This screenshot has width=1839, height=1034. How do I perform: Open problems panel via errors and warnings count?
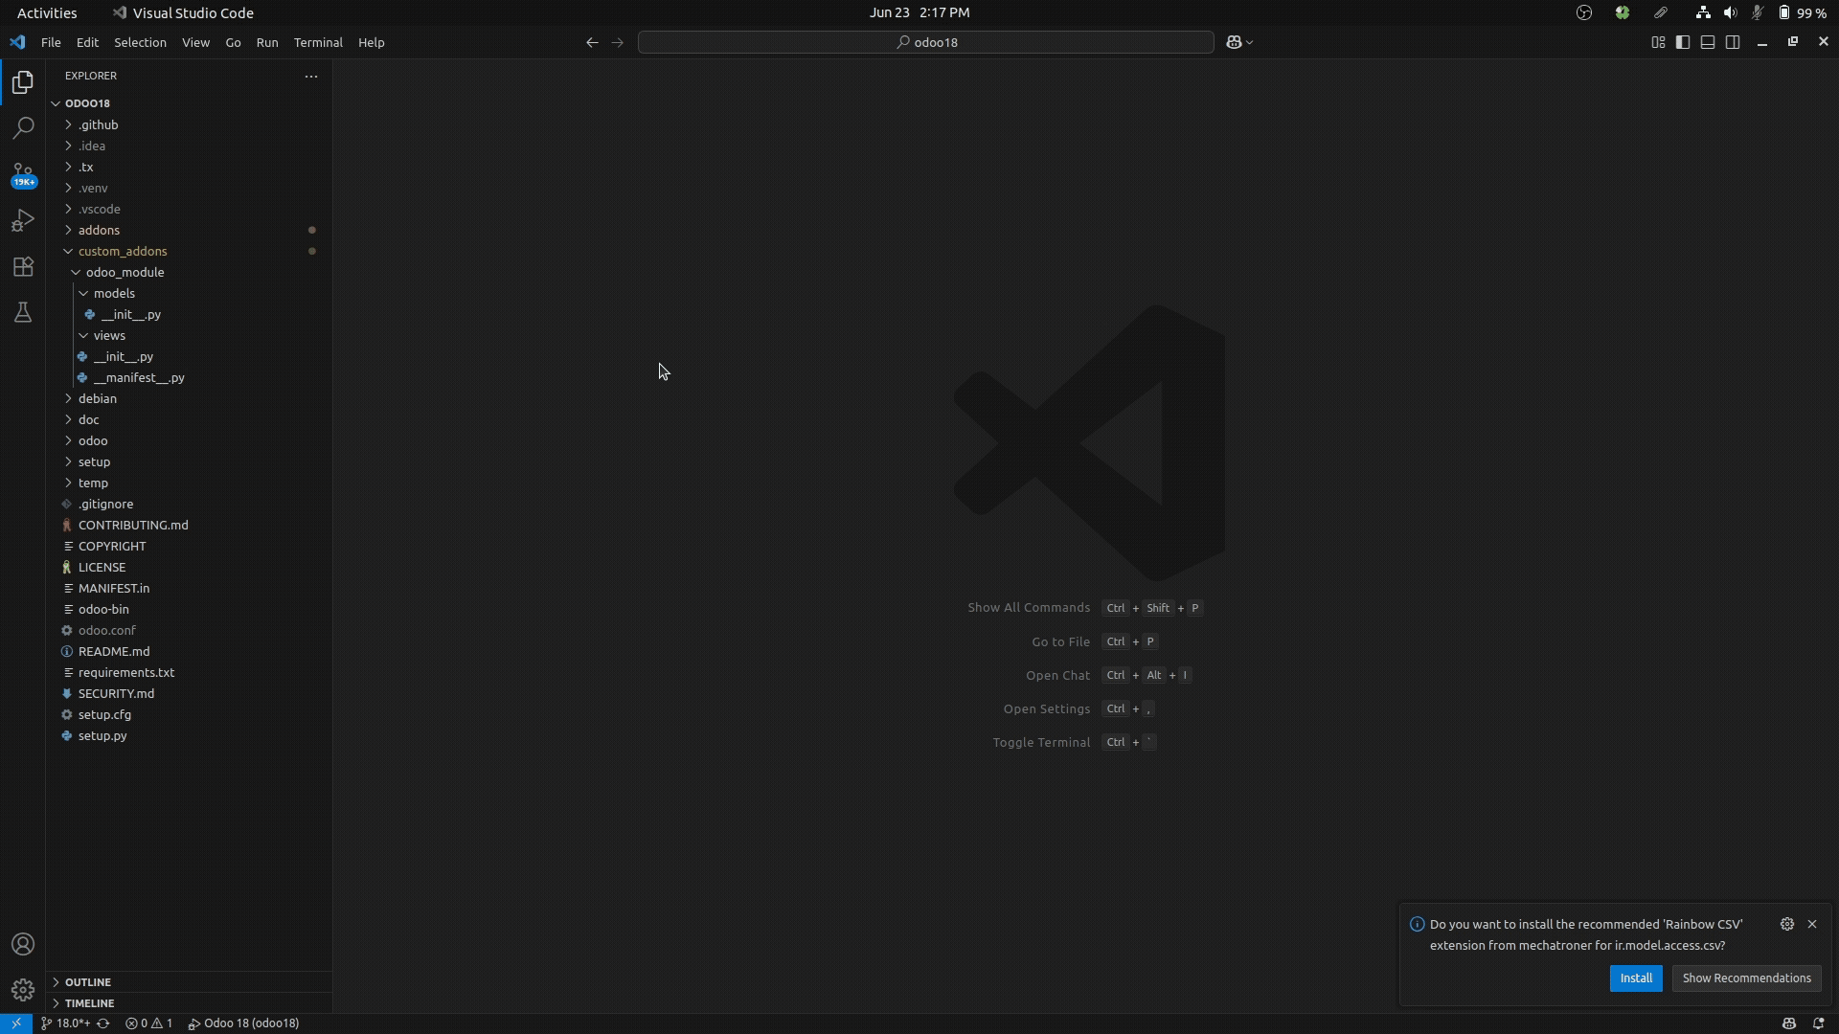click(149, 1023)
